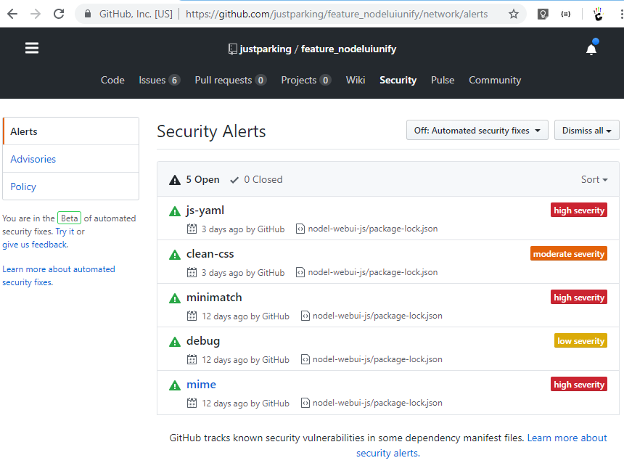Open Automated security fixes dropdown
This screenshot has width=624, height=471.
(477, 130)
